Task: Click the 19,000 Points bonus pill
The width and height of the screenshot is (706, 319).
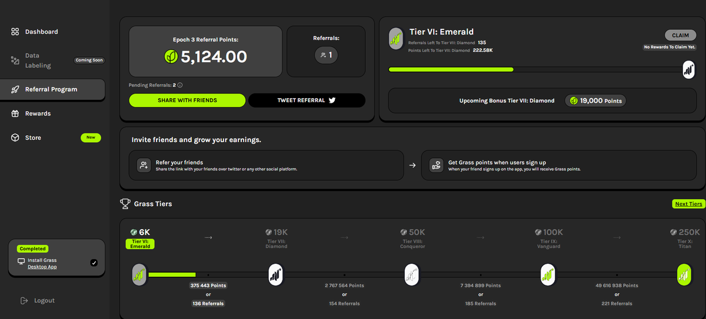Action: coord(595,100)
